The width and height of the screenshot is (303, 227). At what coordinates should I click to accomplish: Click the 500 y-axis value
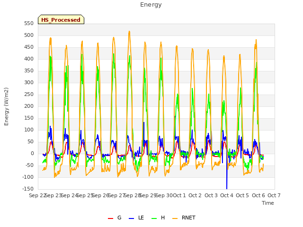point(29,35)
